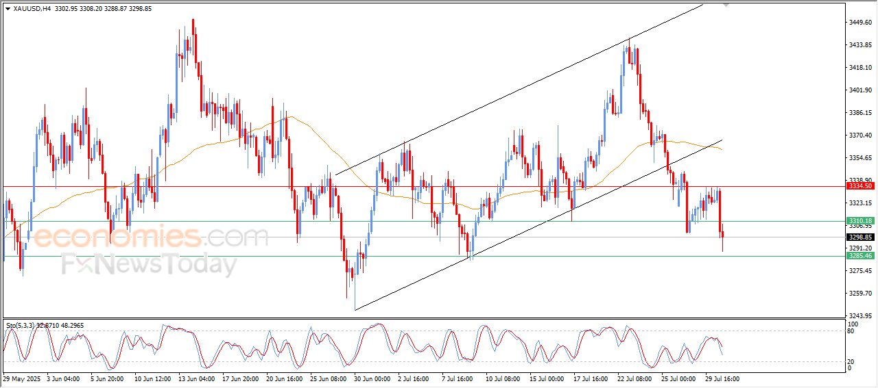Image resolution: width=878 pixels, height=388 pixels.
Task: Click the stochastic scale value 80
Action: pyautogui.click(x=851, y=331)
